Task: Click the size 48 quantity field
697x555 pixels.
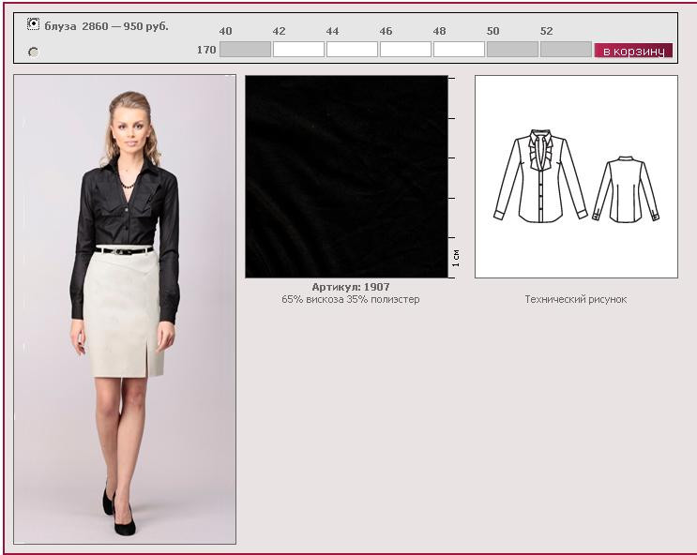Action: coord(459,50)
